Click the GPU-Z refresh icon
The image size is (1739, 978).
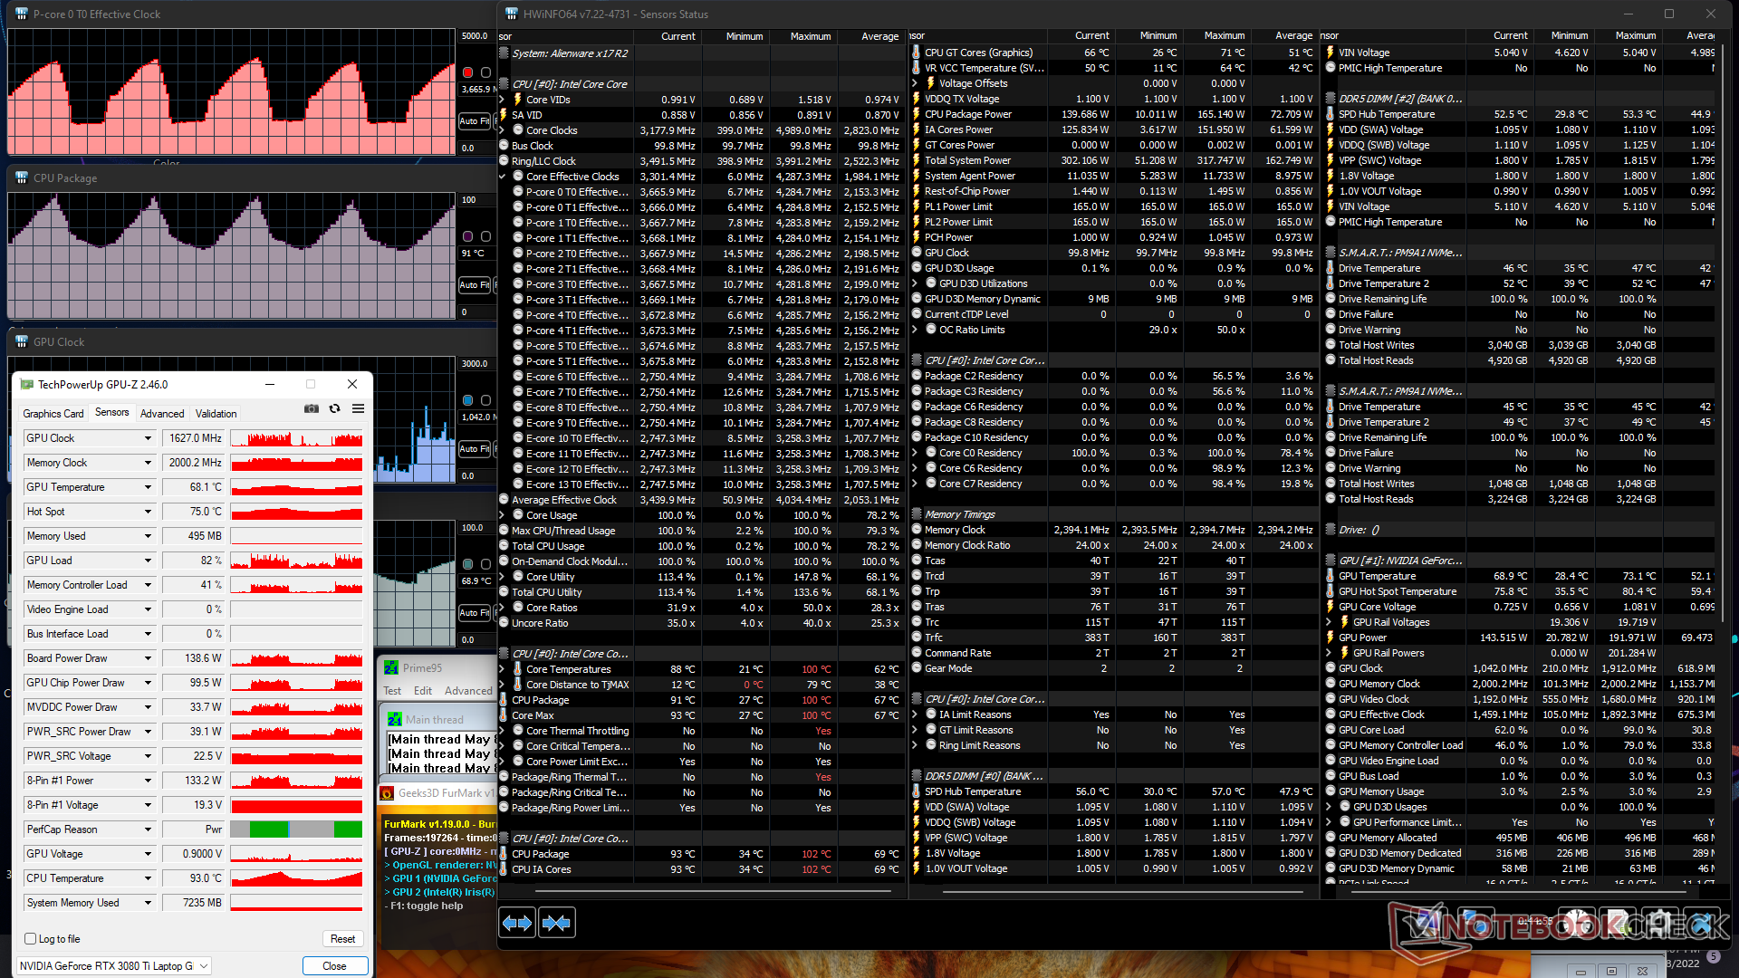[335, 409]
